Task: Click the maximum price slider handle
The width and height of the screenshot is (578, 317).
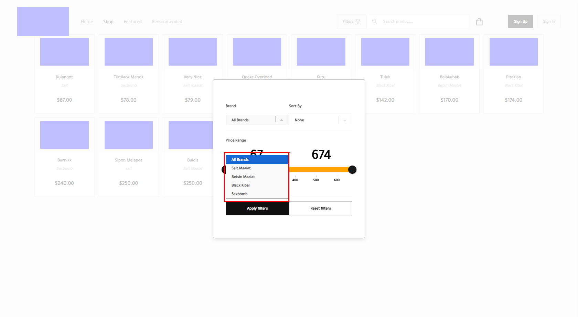Action: click(x=352, y=170)
